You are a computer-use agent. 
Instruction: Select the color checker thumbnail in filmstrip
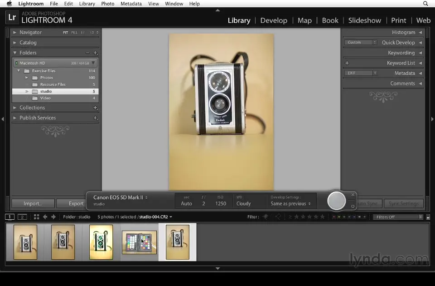[x=139, y=242]
